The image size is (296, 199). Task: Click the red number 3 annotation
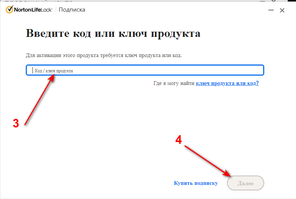coord(16,124)
